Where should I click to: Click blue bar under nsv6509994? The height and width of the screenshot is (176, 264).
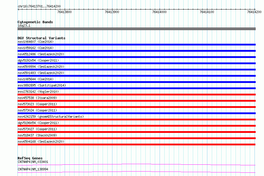tap(136, 70)
